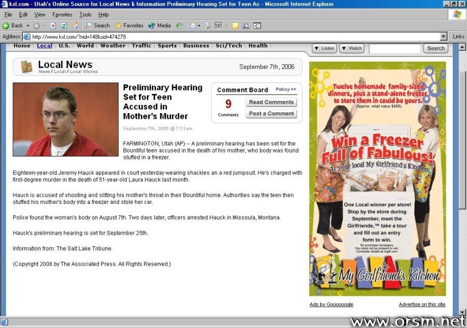Click the vertical scrollbar down arrow
Viewport: 467px width, 328px height.
pyautogui.click(x=462, y=312)
